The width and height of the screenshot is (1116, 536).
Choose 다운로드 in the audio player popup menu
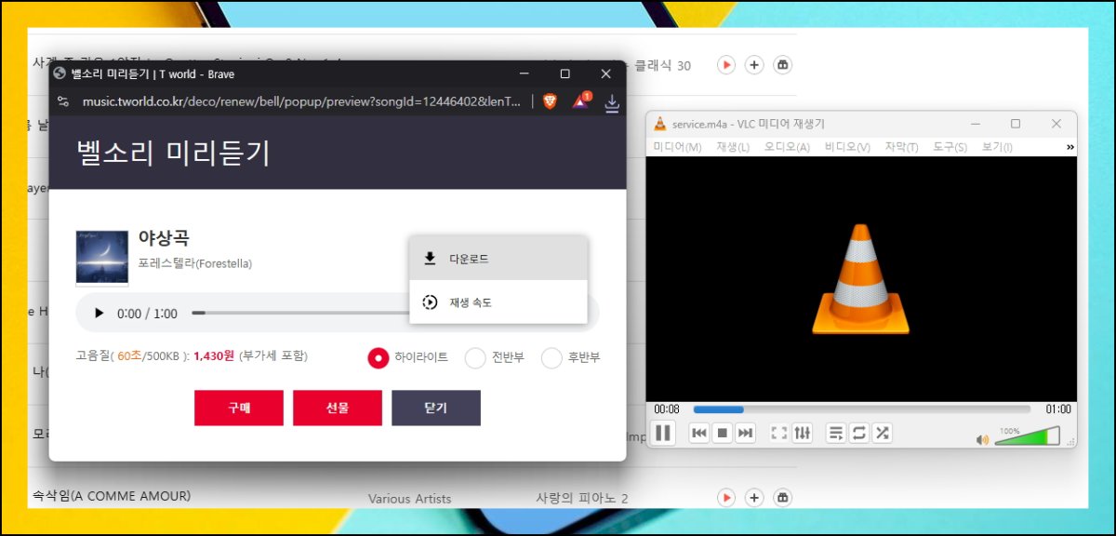(498, 259)
